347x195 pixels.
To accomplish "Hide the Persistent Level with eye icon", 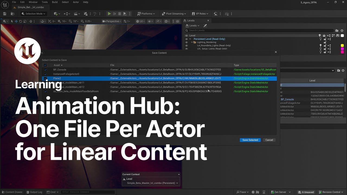I will (186, 39).
